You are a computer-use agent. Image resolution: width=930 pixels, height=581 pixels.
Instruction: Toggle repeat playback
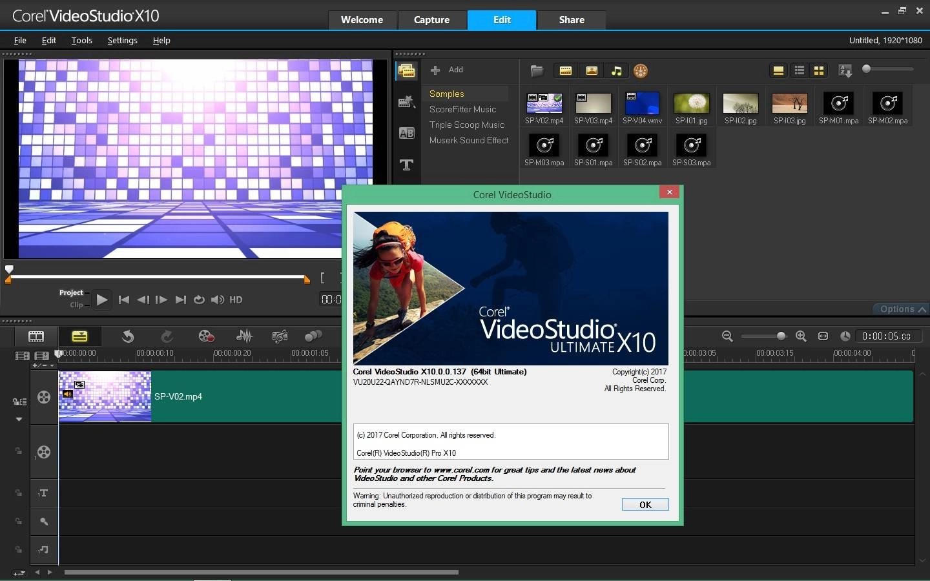click(199, 300)
